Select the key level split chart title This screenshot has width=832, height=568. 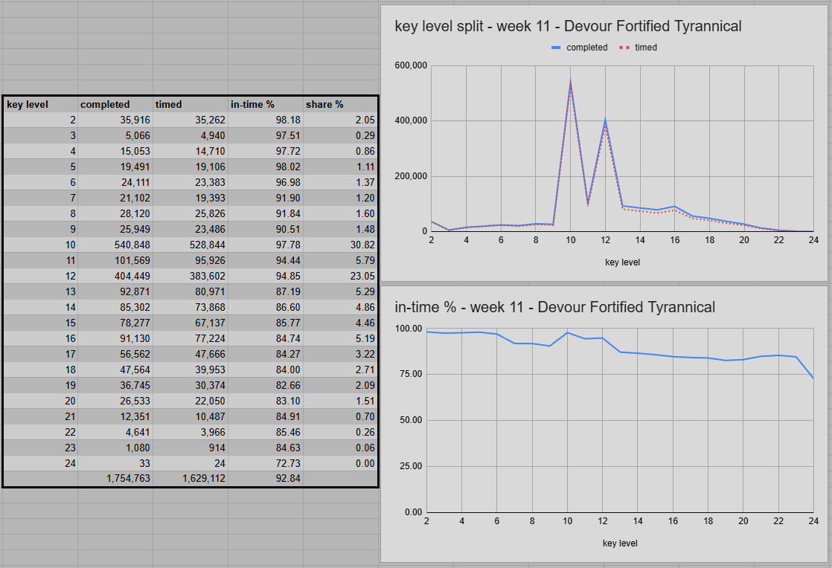pyautogui.click(x=568, y=26)
